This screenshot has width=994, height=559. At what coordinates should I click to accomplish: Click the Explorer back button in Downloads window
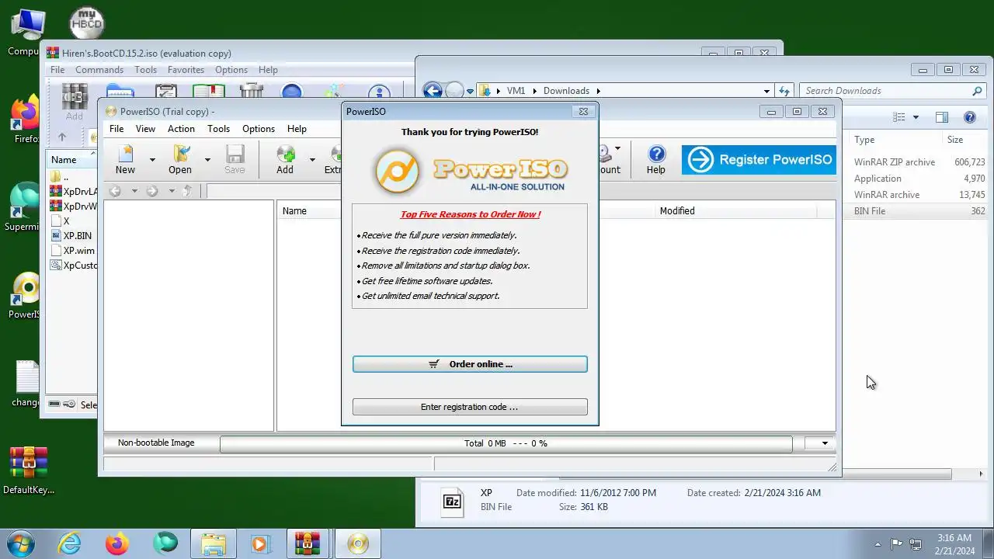point(433,91)
